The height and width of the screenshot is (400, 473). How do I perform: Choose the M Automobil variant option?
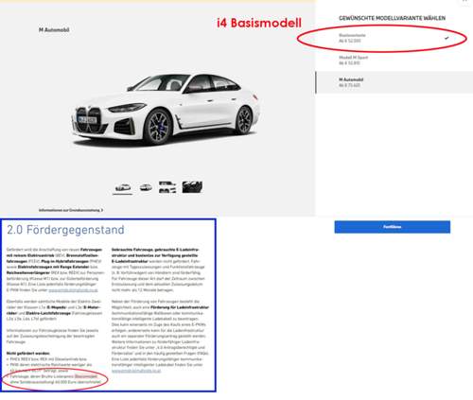pyautogui.click(x=394, y=82)
